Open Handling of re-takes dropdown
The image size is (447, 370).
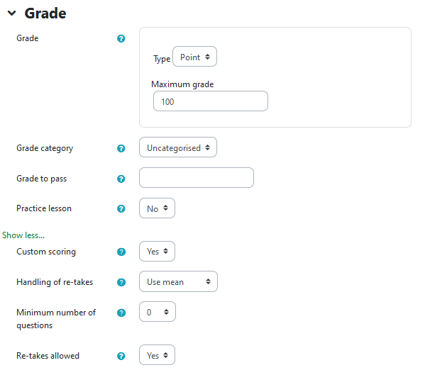point(178,282)
